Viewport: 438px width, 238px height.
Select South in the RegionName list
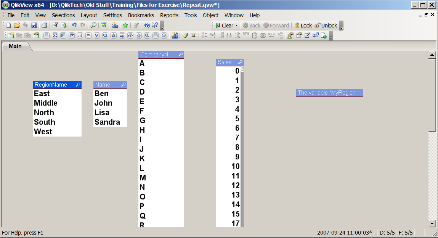(x=57, y=122)
